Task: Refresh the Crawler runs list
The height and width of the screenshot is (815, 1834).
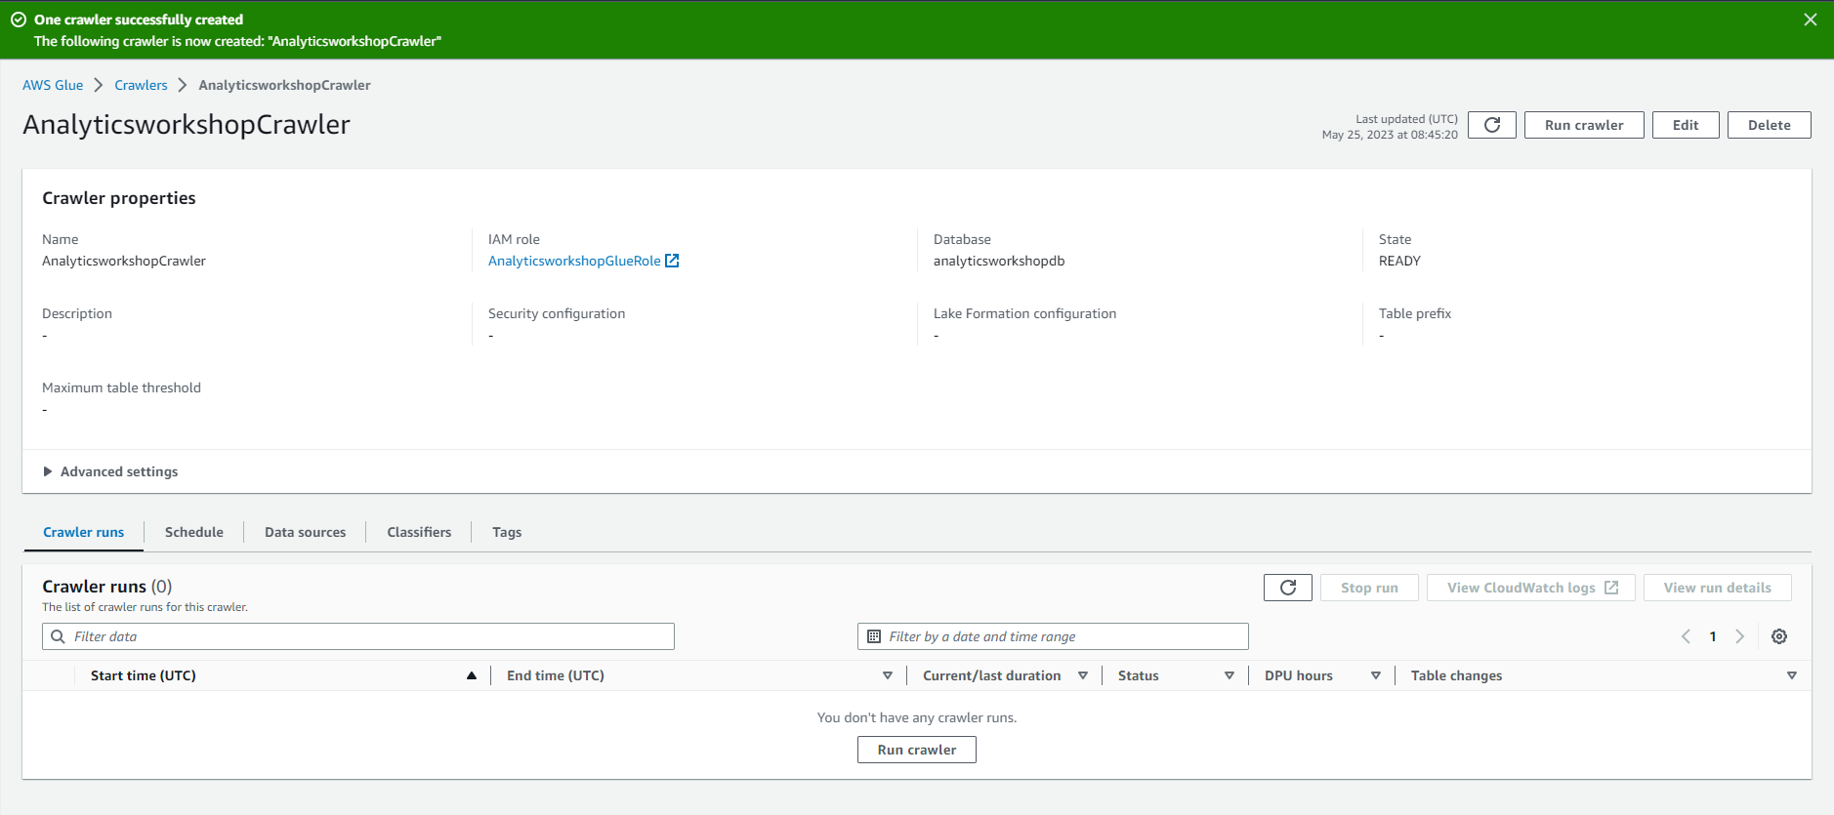Action: (1288, 588)
